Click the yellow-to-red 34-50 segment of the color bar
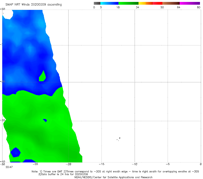The image size is (203, 179). pos(150,3)
